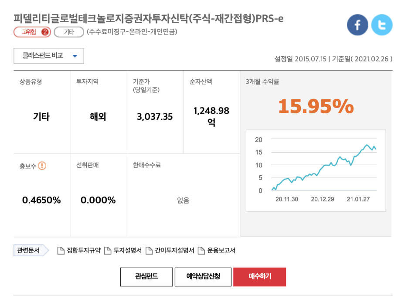Click the 기준가 (당일기준) label
Screen dimensions: 408x306
(x=146, y=85)
